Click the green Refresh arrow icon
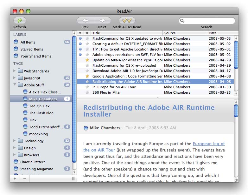 (x=20, y=20)
